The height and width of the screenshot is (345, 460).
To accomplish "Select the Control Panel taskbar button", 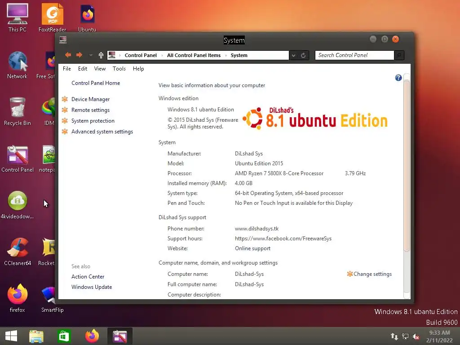I will [119, 336].
